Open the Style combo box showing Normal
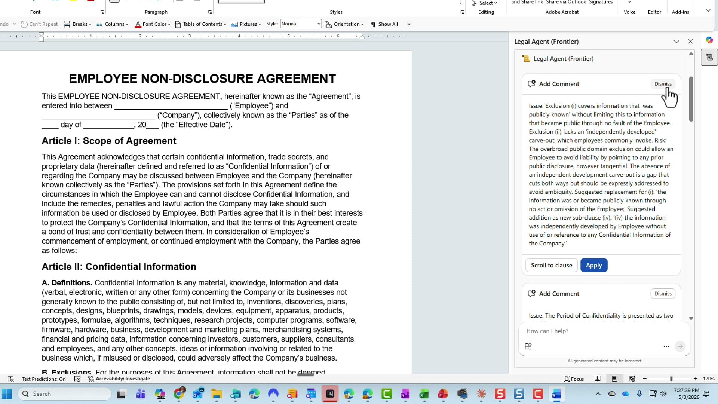 click(x=301, y=24)
